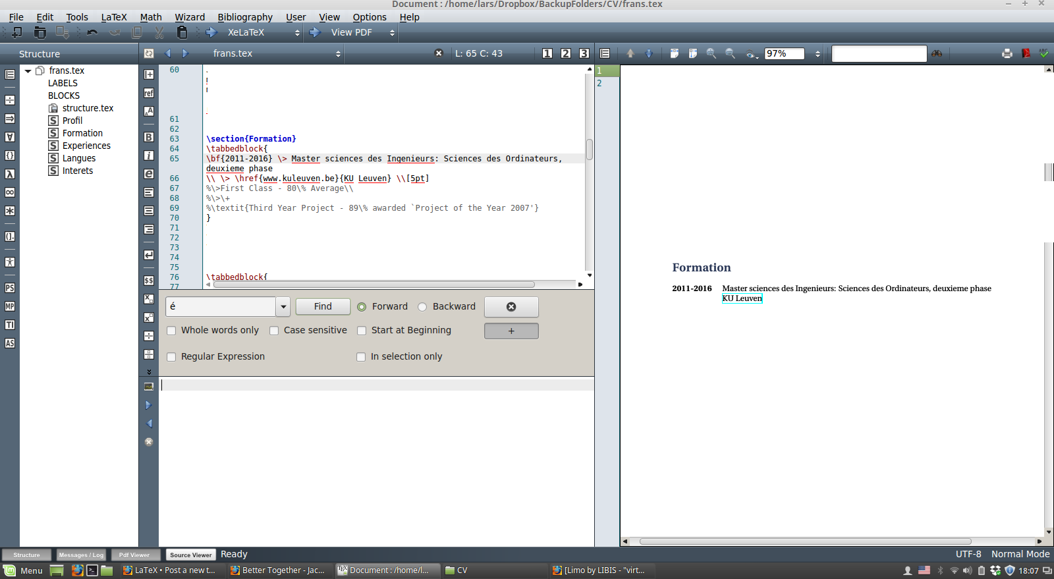Open the View PDF command dropdown
This screenshot has width=1054, height=579.
(392, 32)
